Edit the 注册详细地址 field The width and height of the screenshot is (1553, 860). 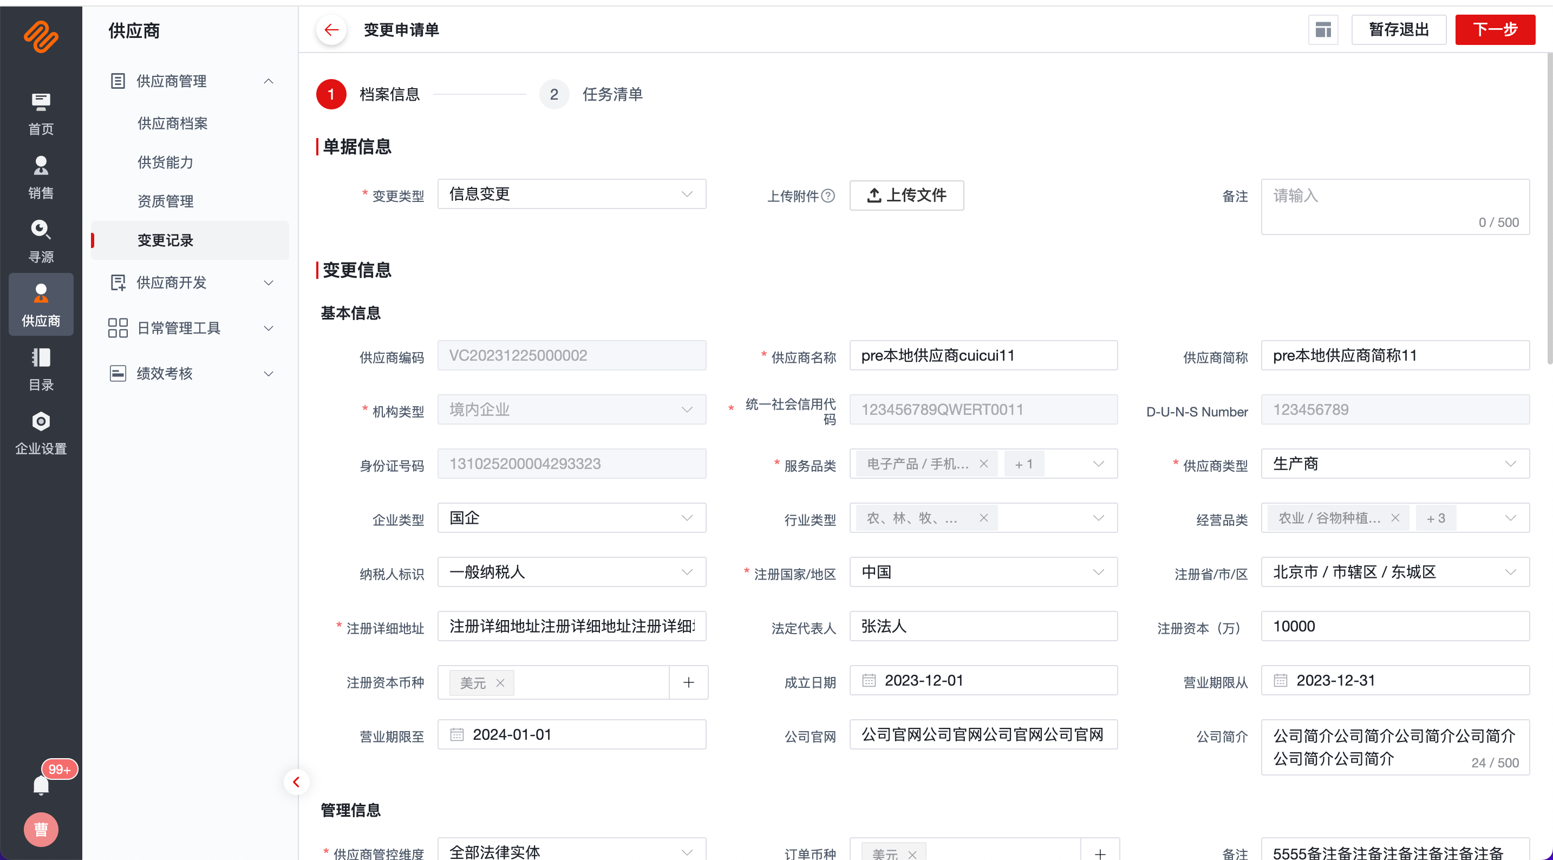coord(571,626)
